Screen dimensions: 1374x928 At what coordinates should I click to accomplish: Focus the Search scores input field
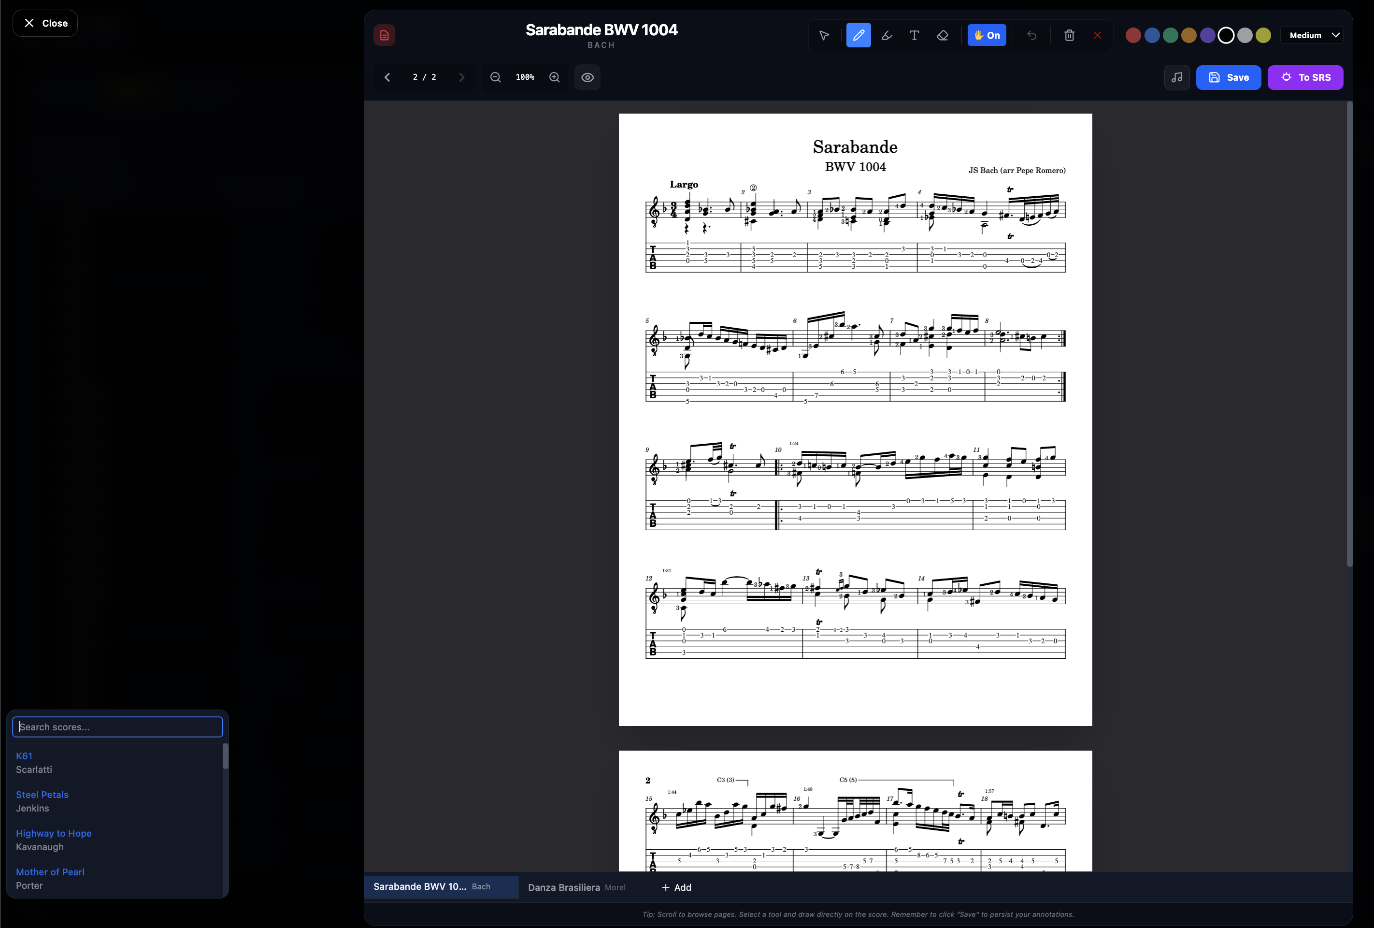click(117, 727)
